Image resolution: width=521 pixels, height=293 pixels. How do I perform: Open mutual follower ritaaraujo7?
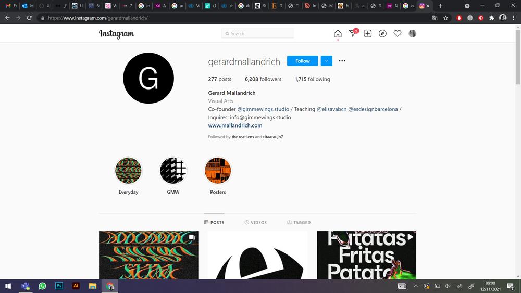point(273,137)
